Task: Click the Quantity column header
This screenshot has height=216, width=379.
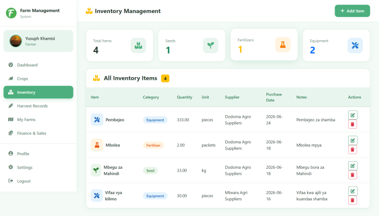Action: click(x=185, y=97)
